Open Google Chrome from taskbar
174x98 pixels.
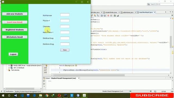(47, 96)
